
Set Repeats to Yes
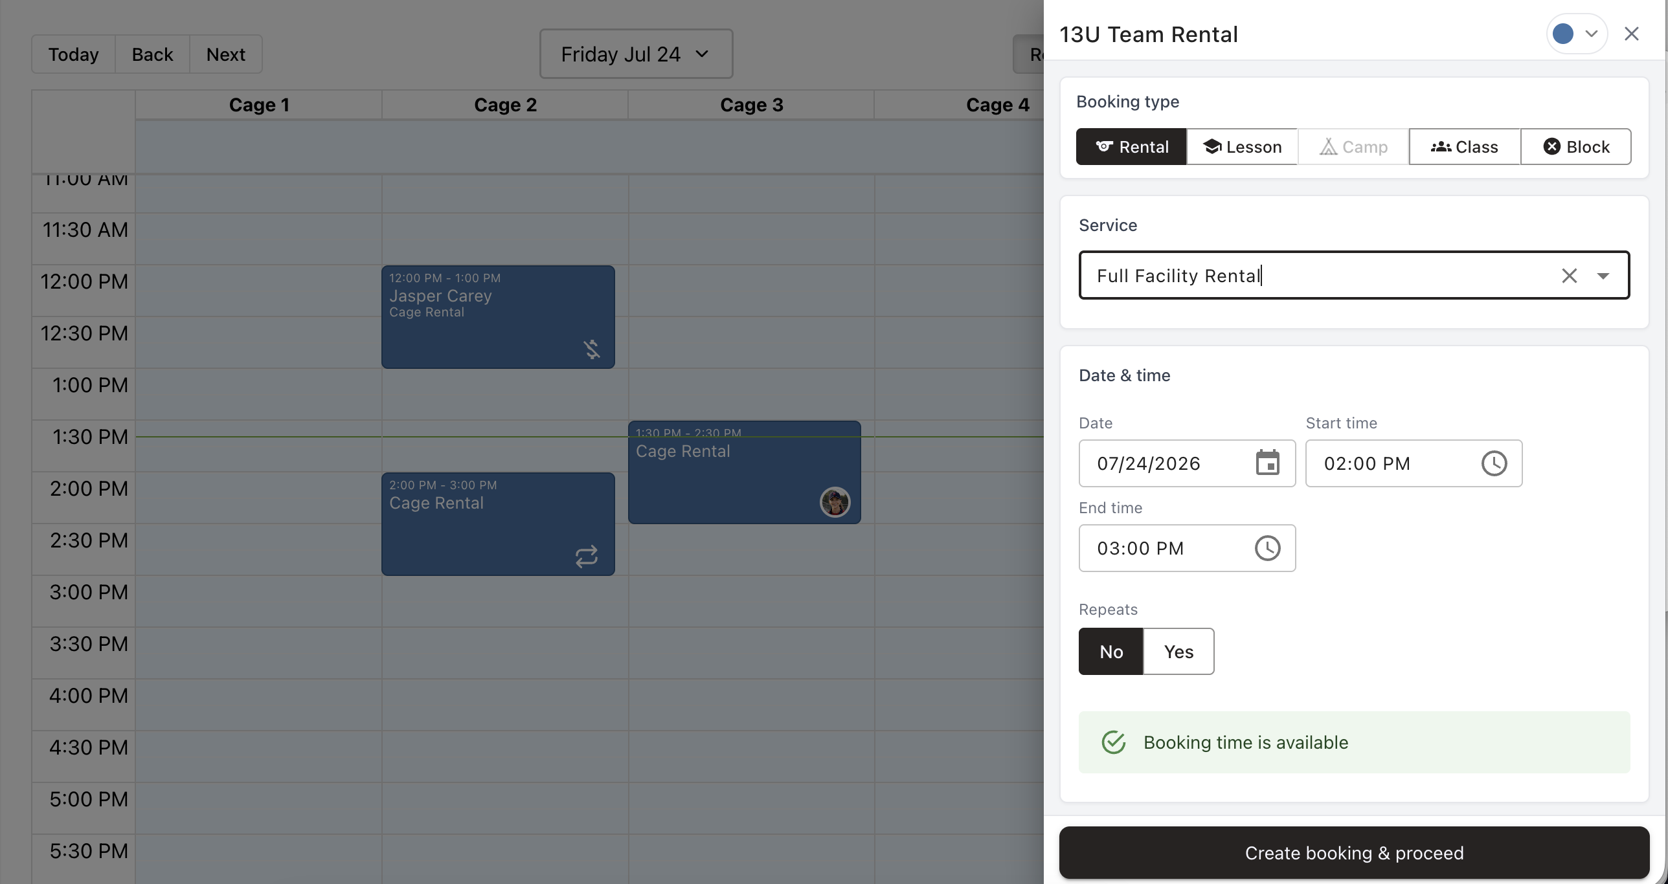[1178, 652]
